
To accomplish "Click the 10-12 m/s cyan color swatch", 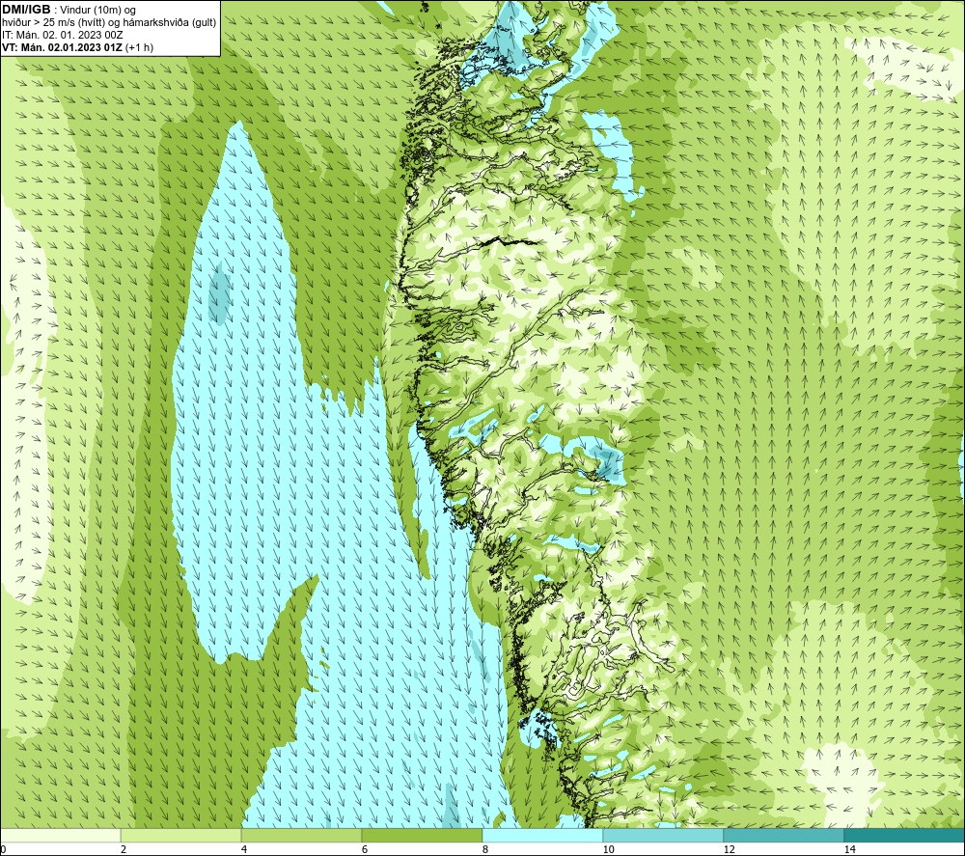I will (x=664, y=835).
